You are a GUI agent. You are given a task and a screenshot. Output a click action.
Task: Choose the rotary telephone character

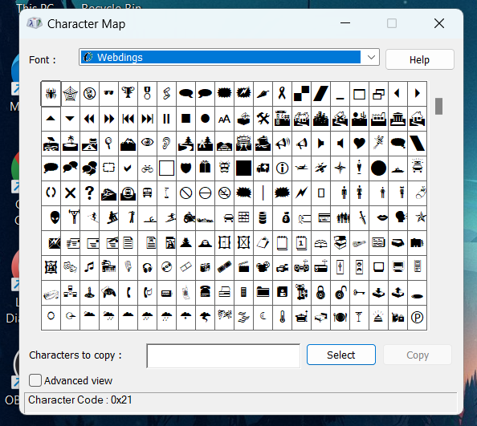pos(205,293)
